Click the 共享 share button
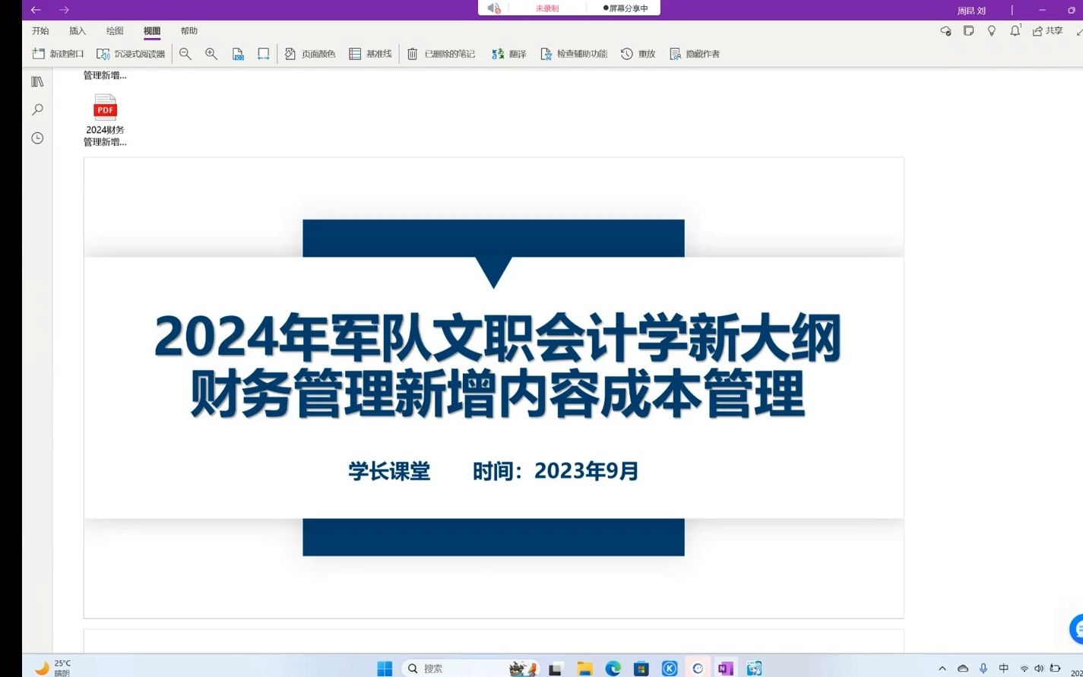 pyautogui.click(x=1048, y=31)
